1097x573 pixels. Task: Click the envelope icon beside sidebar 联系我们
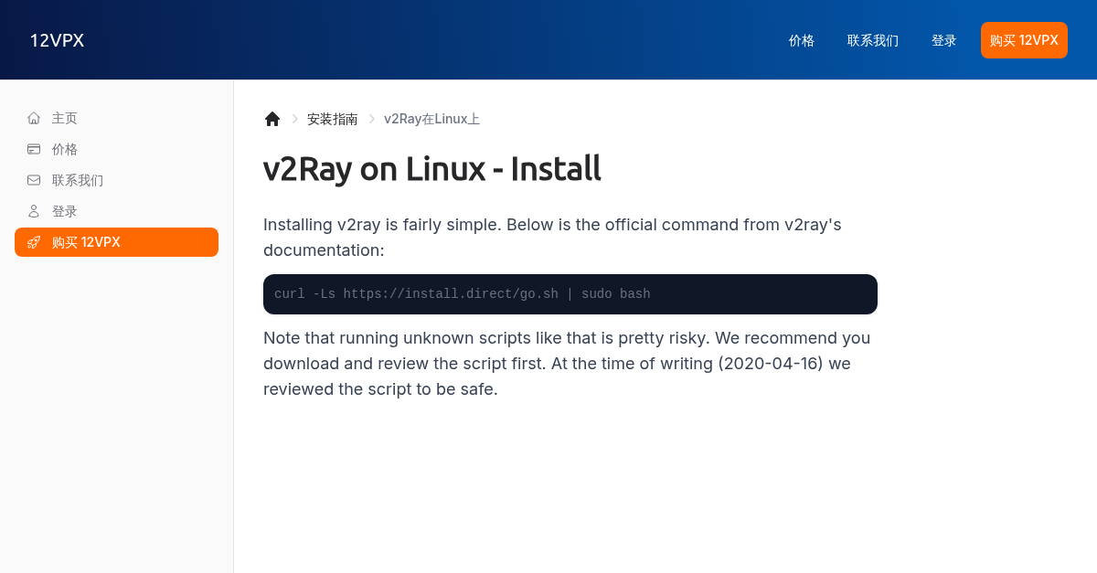(34, 180)
